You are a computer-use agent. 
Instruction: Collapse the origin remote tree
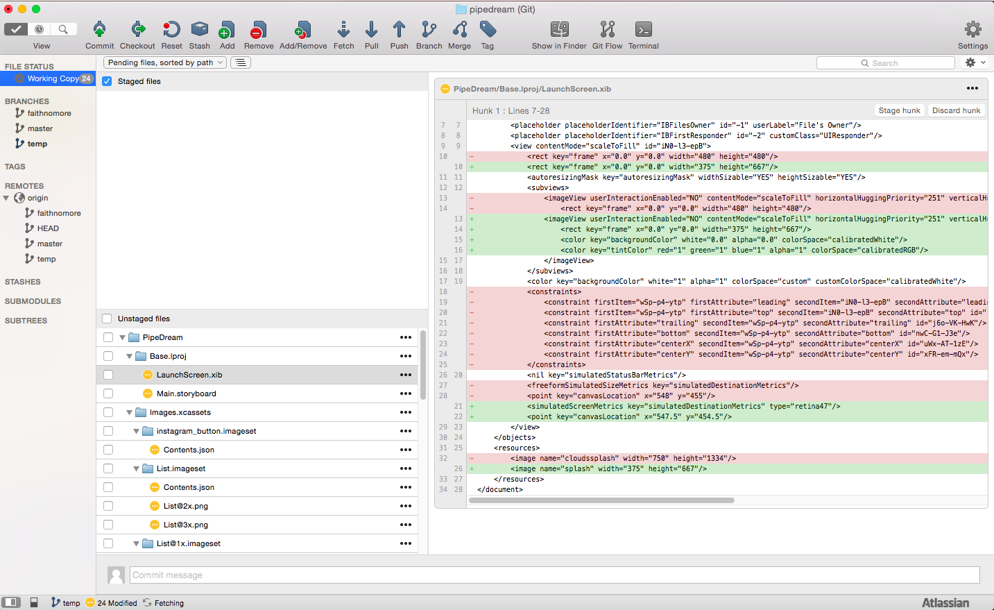(6, 198)
